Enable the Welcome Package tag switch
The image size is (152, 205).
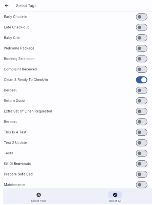142,48
